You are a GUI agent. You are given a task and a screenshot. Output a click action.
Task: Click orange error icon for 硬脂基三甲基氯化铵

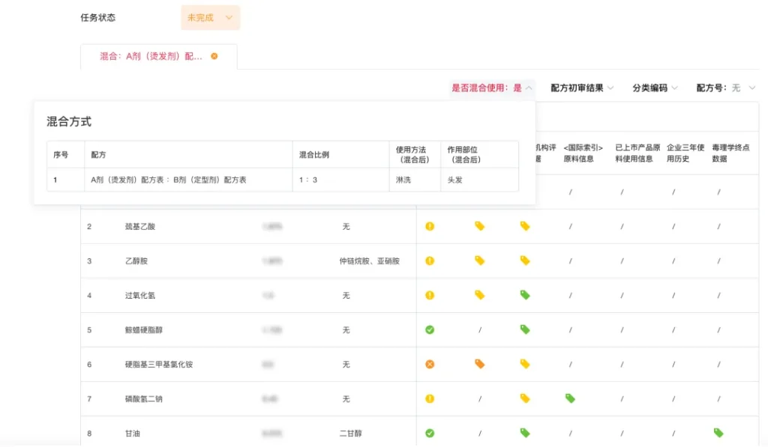tap(430, 364)
